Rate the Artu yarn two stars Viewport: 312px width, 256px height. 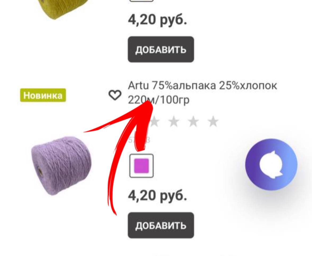click(x=155, y=121)
